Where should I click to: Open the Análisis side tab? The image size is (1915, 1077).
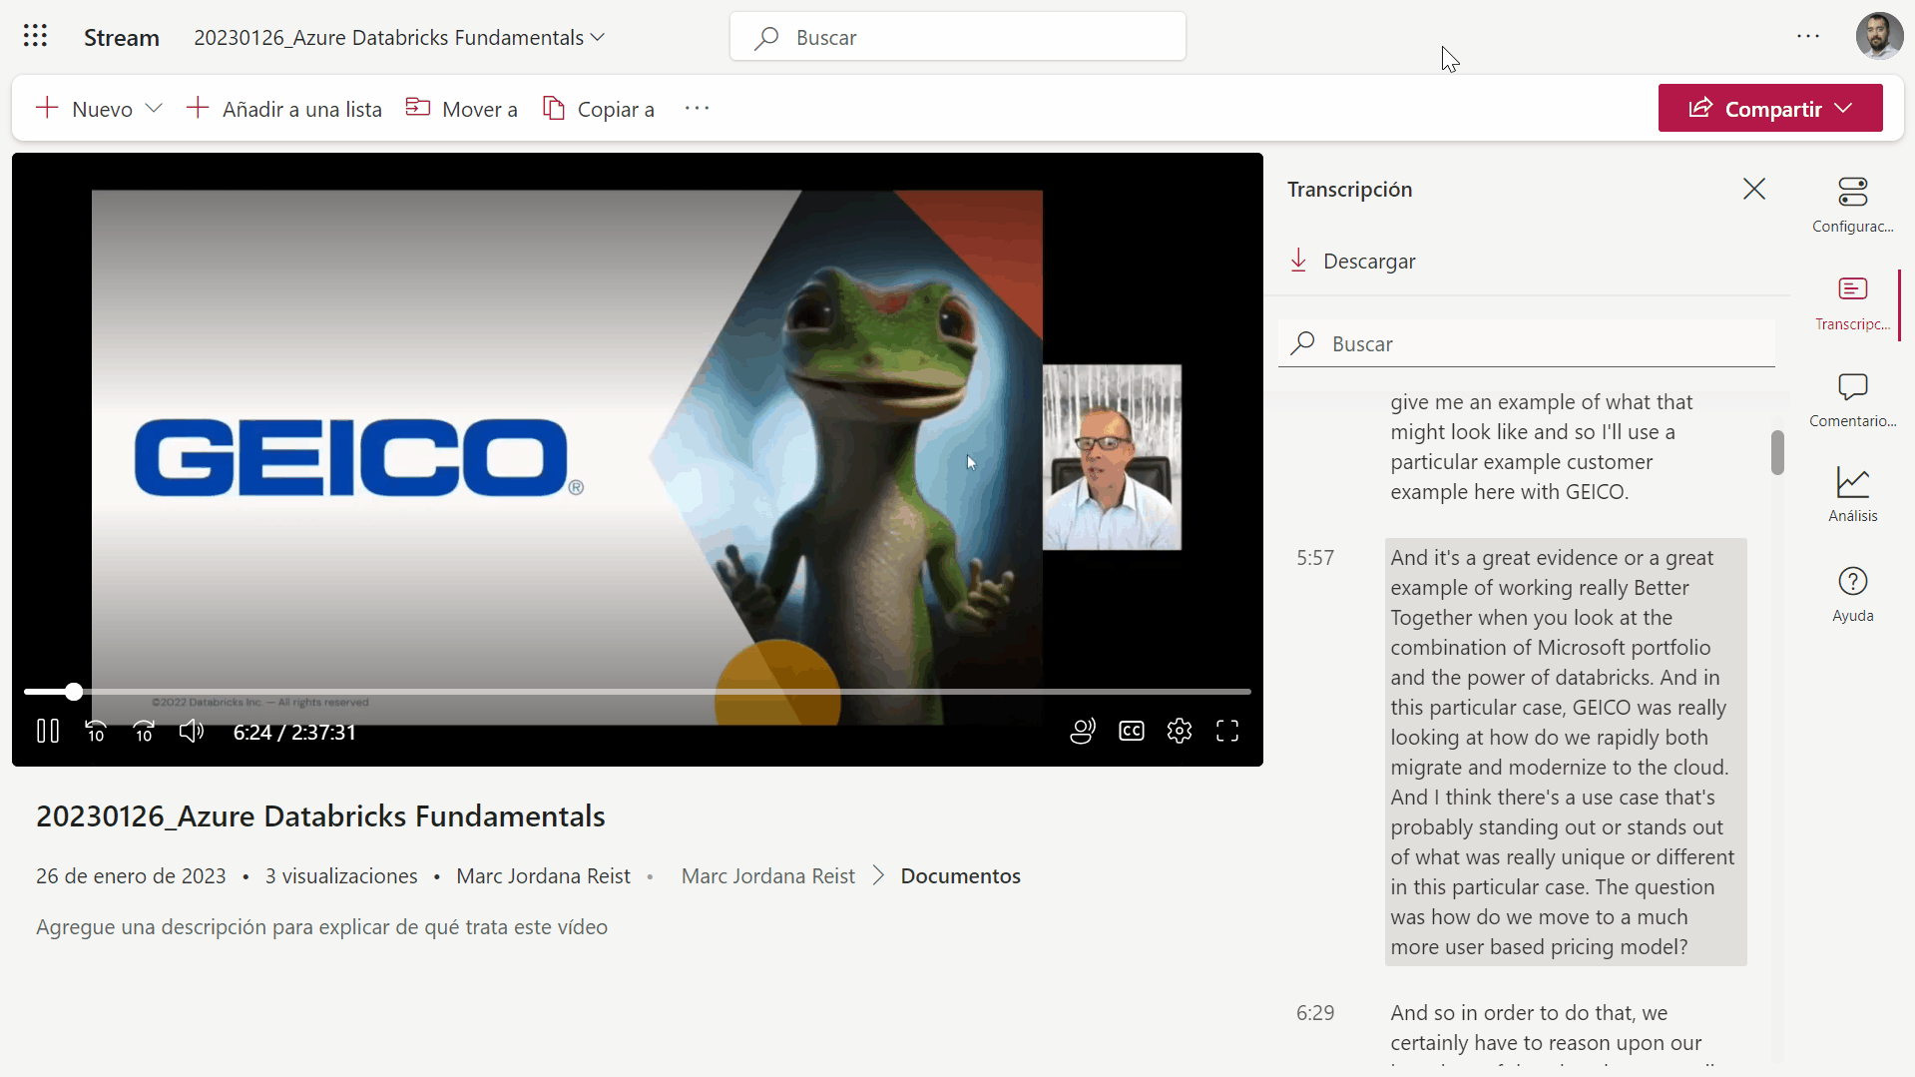[x=1853, y=495]
